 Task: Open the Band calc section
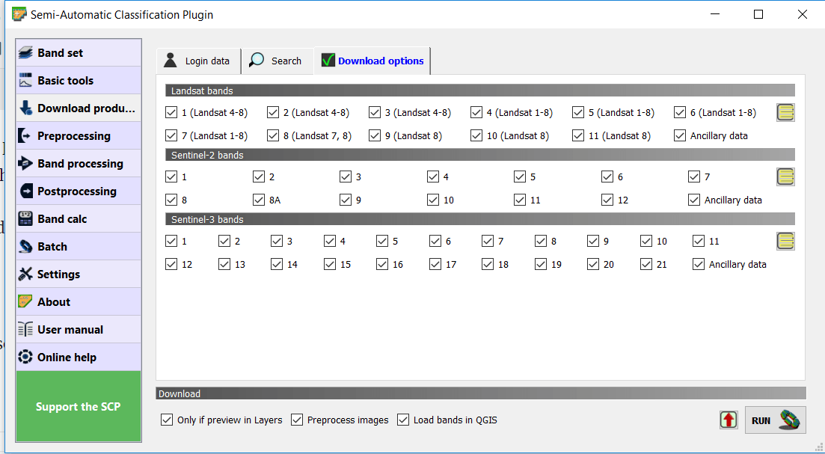(x=79, y=219)
